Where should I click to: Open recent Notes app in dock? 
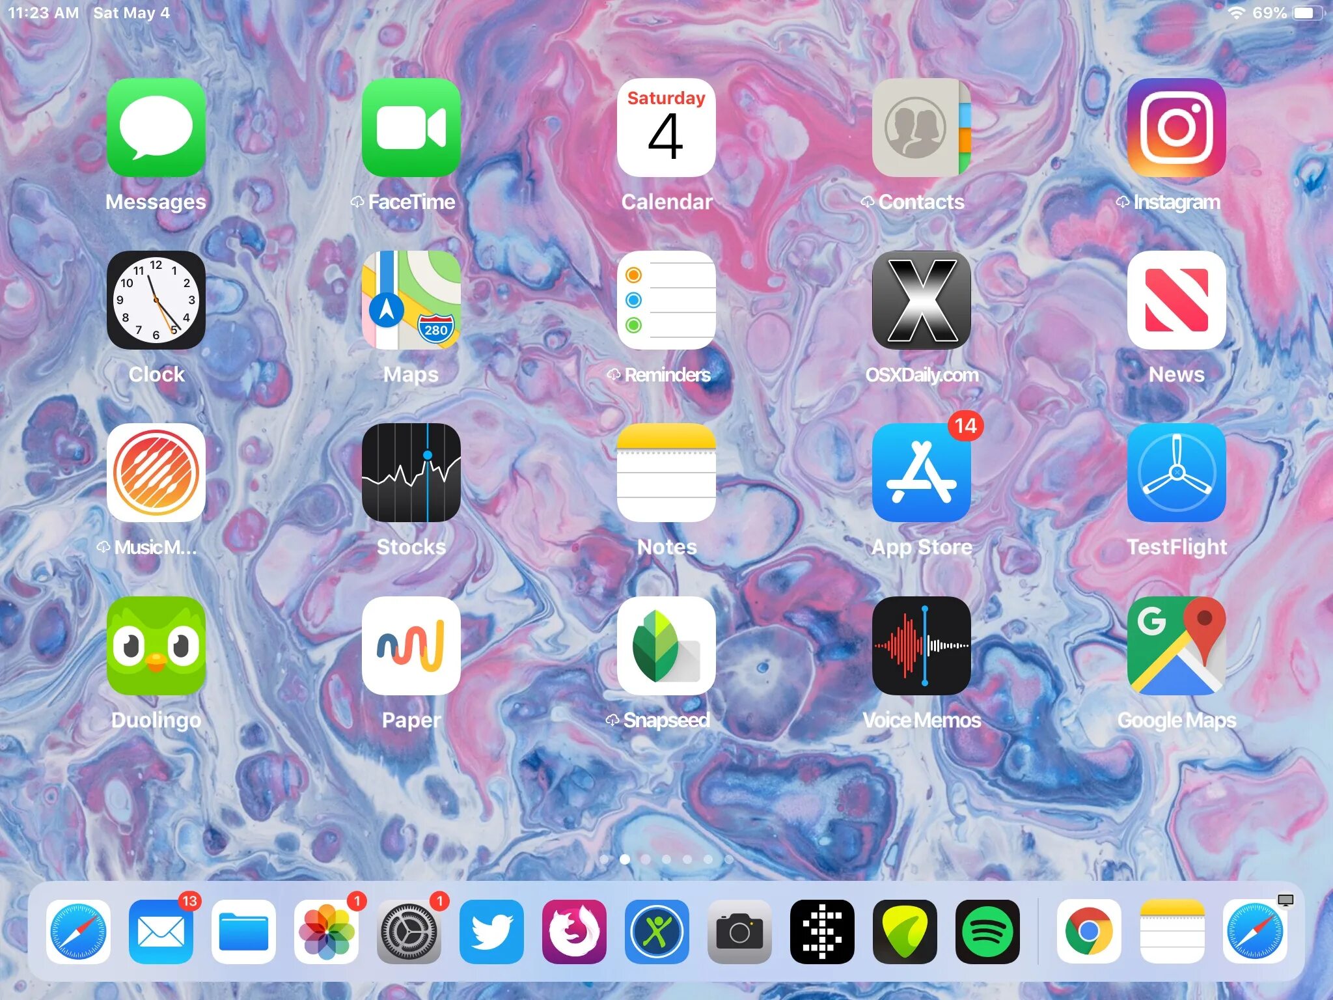[x=1172, y=932]
